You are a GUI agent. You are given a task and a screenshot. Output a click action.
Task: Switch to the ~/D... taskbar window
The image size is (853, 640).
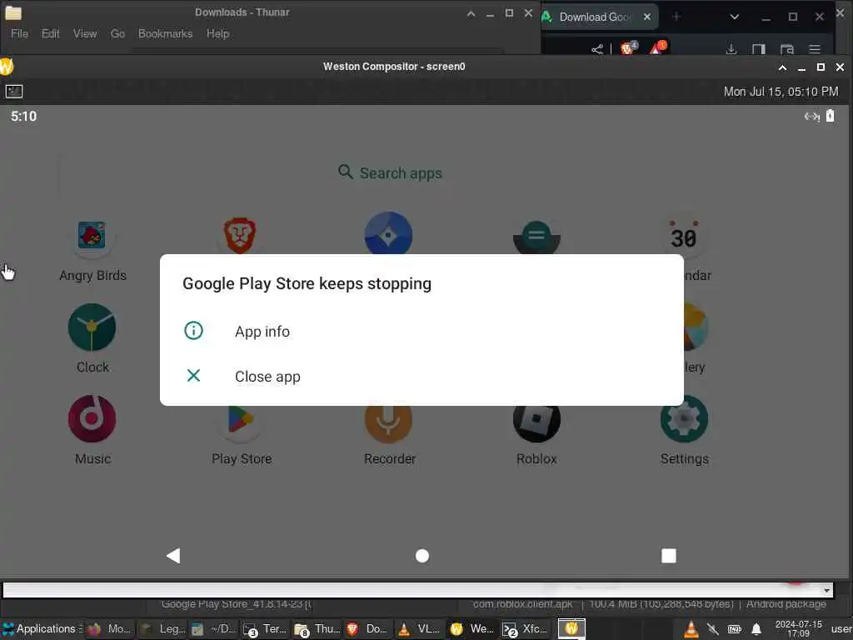click(x=213, y=628)
